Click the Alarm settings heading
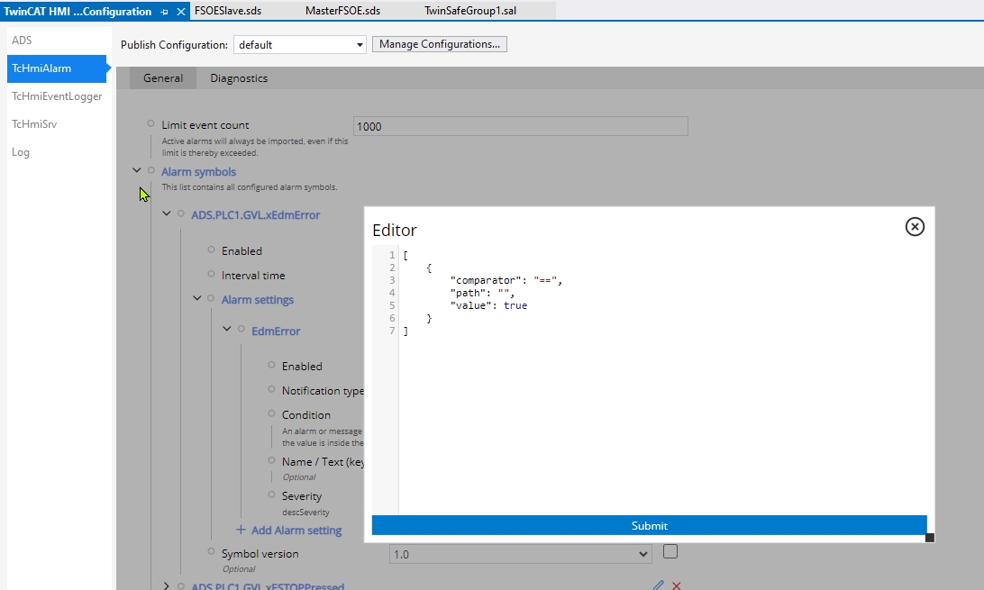 [x=258, y=300]
